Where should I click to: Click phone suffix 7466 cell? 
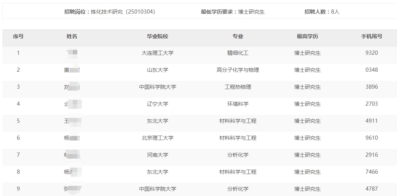pyautogui.click(x=371, y=172)
